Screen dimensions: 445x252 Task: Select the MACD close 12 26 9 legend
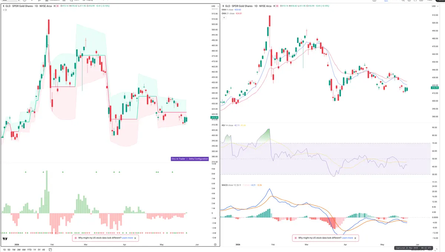[232, 185]
